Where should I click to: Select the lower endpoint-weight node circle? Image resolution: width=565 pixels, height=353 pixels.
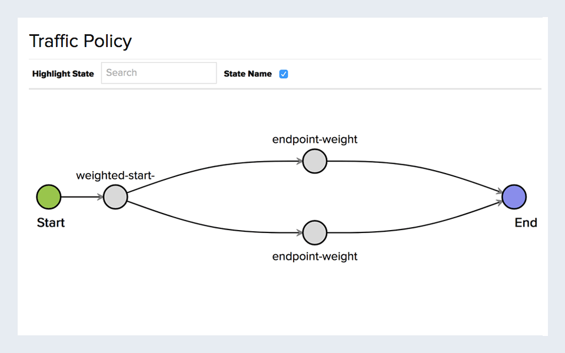click(315, 232)
